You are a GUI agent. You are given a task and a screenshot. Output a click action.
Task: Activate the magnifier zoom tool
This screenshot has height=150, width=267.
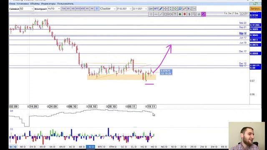180,8
